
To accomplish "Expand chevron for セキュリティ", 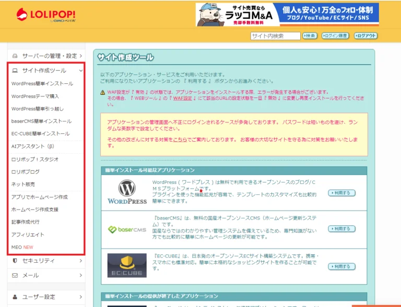I will [x=80, y=261].
